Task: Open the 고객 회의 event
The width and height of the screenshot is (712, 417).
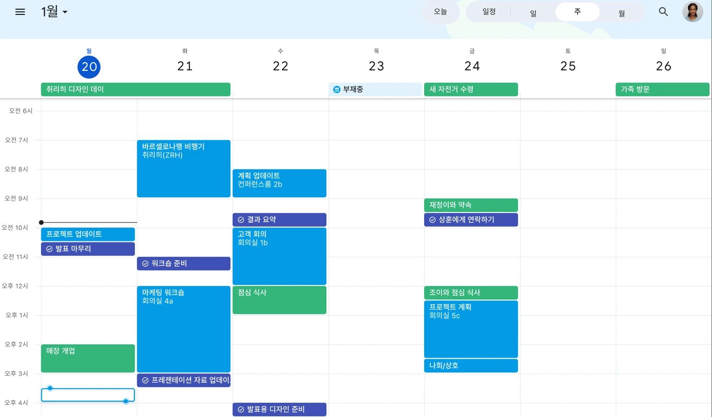Action: tap(280, 256)
